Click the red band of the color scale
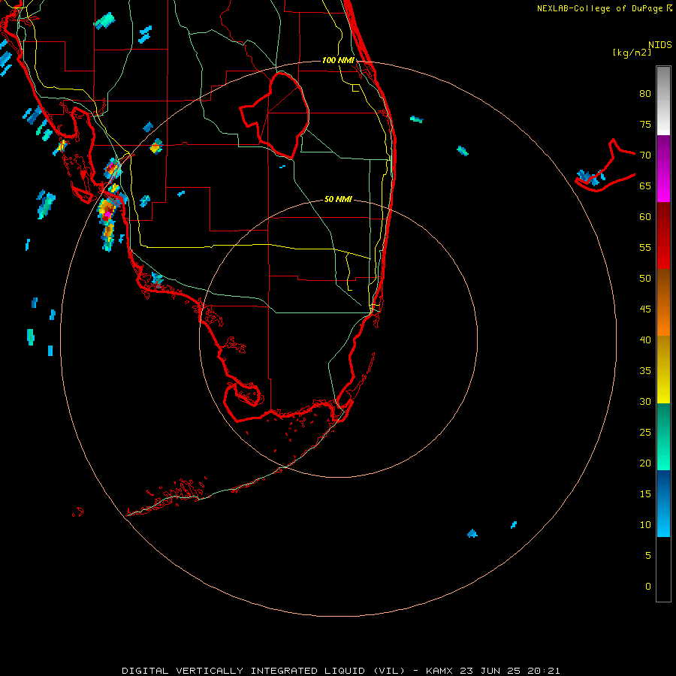 [663, 235]
